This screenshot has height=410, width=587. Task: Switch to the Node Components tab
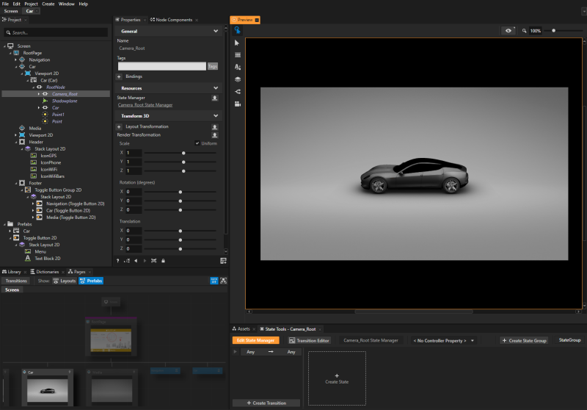[171, 20]
